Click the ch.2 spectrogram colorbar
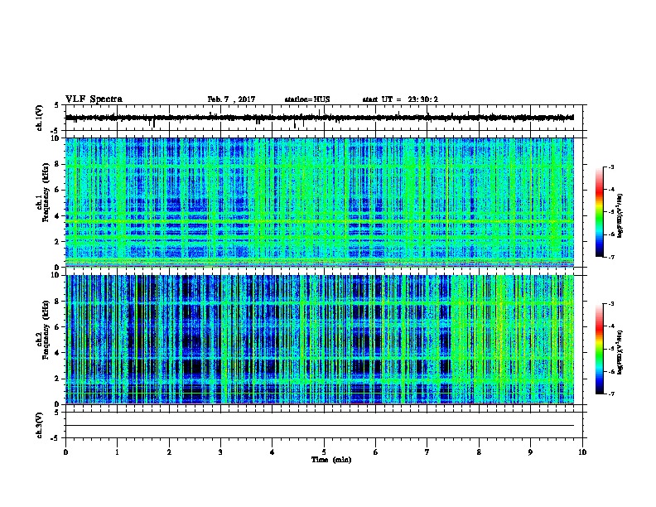This screenshot has width=656, height=507. coord(599,349)
